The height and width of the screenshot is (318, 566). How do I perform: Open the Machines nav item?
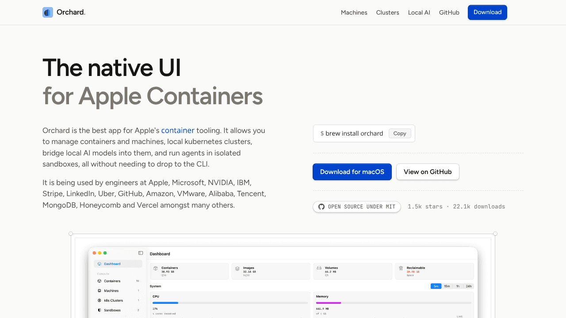click(x=354, y=12)
